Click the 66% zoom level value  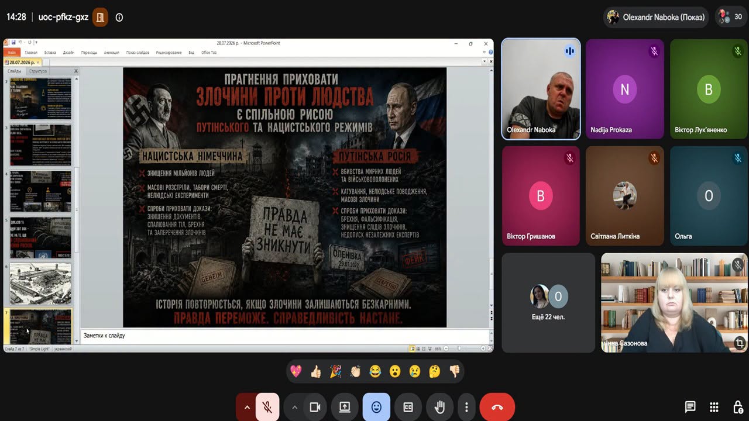point(438,348)
